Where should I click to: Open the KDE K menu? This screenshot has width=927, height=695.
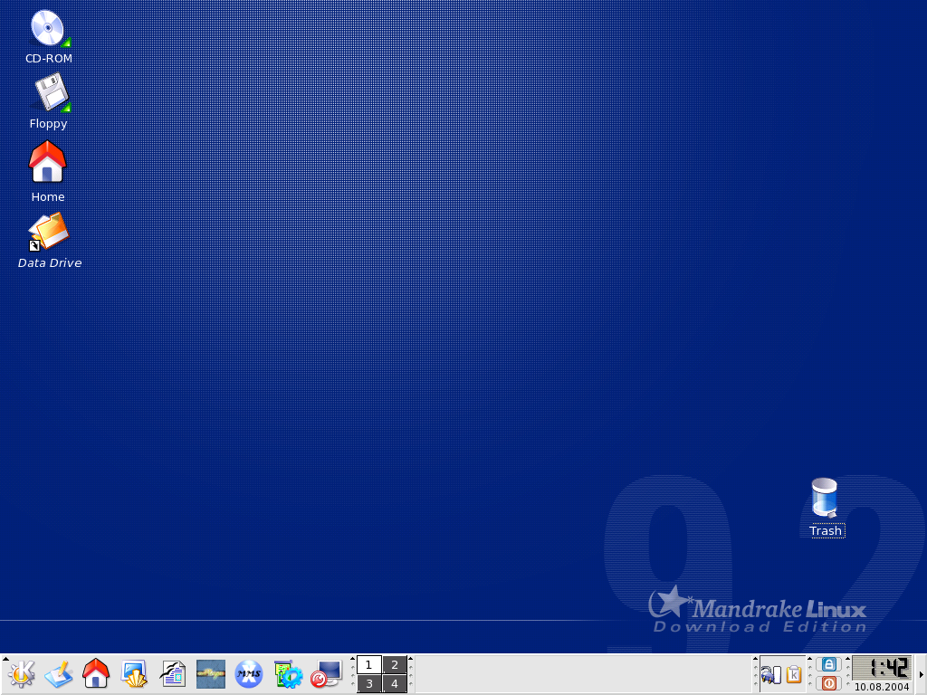[22, 673]
